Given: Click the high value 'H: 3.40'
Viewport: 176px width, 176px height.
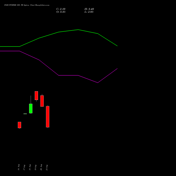Looking at the screenshot, I should point(89,9).
